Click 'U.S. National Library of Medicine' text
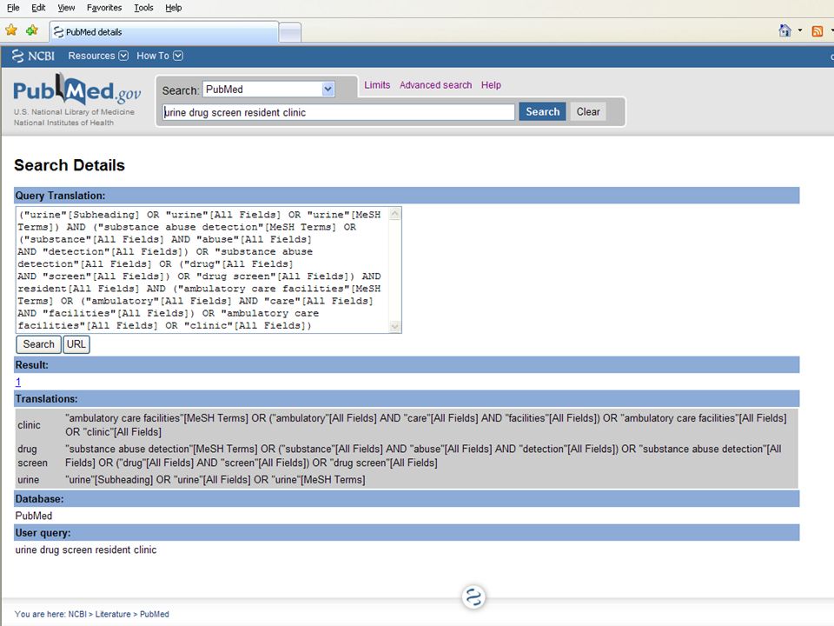Viewport: 834px width, 626px height. [x=74, y=112]
